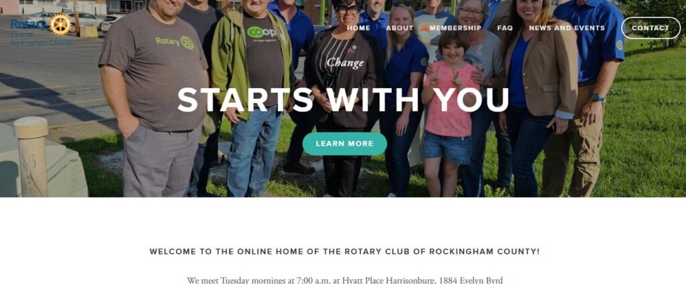
Task: Click the stone bollard post in photo
Action: point(31,156)
